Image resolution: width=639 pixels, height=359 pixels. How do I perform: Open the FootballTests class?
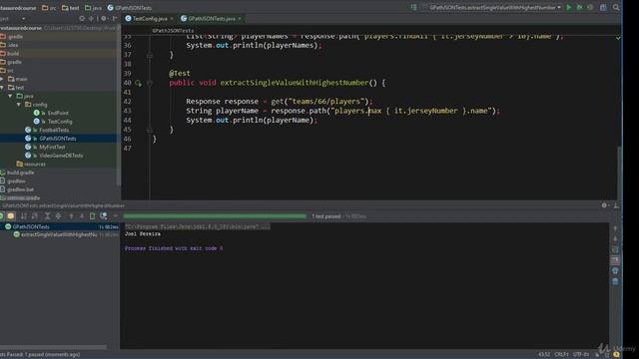[x=54, y=130]
